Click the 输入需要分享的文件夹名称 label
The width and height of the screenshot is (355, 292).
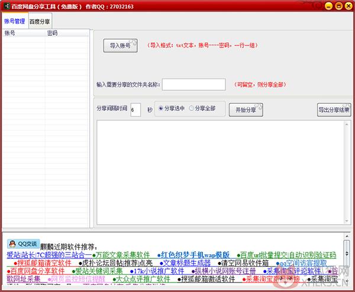point(128,84)
